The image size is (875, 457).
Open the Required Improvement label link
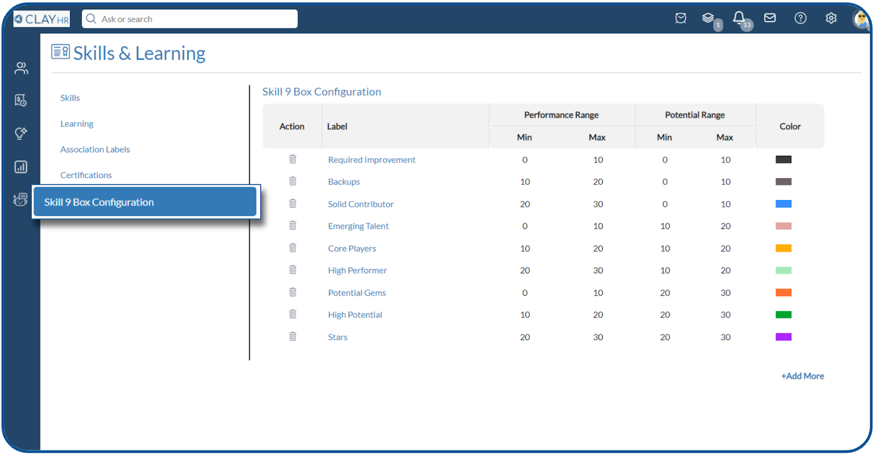point(372,160)
